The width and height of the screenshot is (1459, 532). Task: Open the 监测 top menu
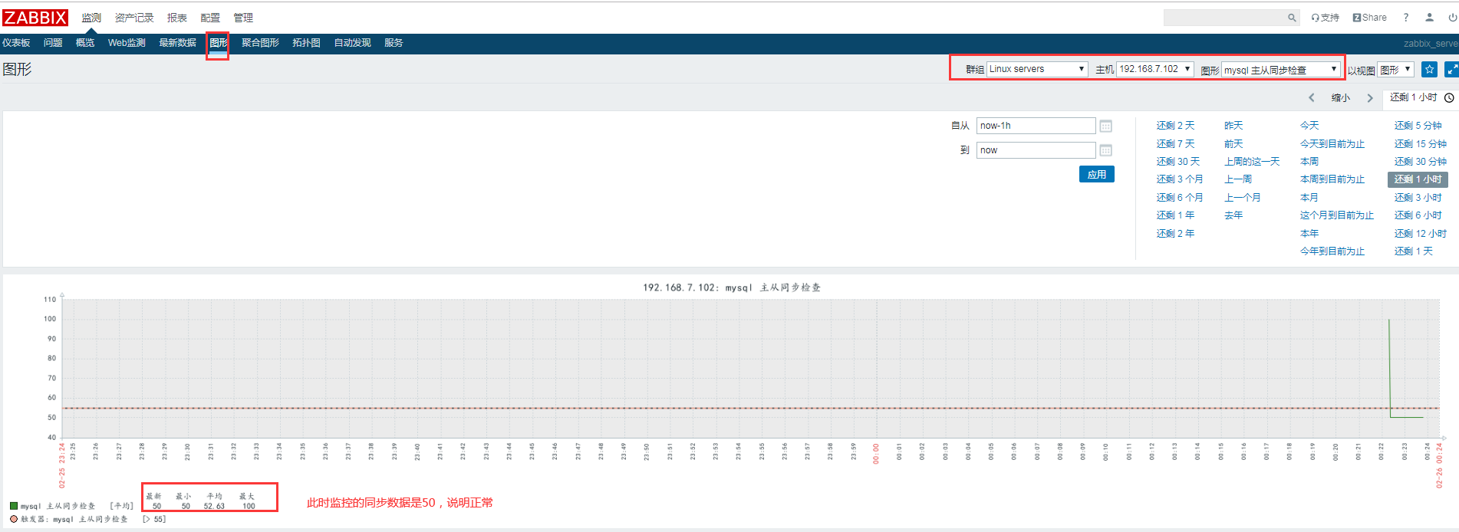click(x=91, y=18)
